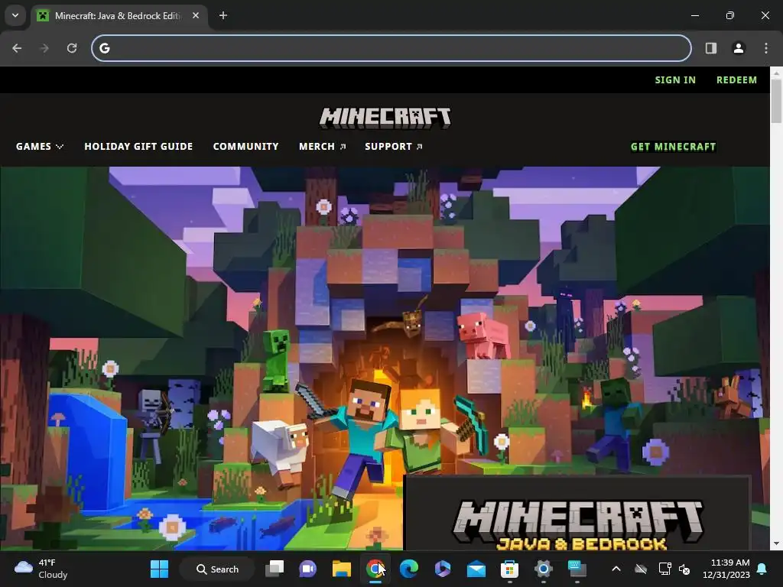Screen dimensions: 783x587
Task: Select the Minecraft: Java & Bedrock tab
Action: point(117,16)
